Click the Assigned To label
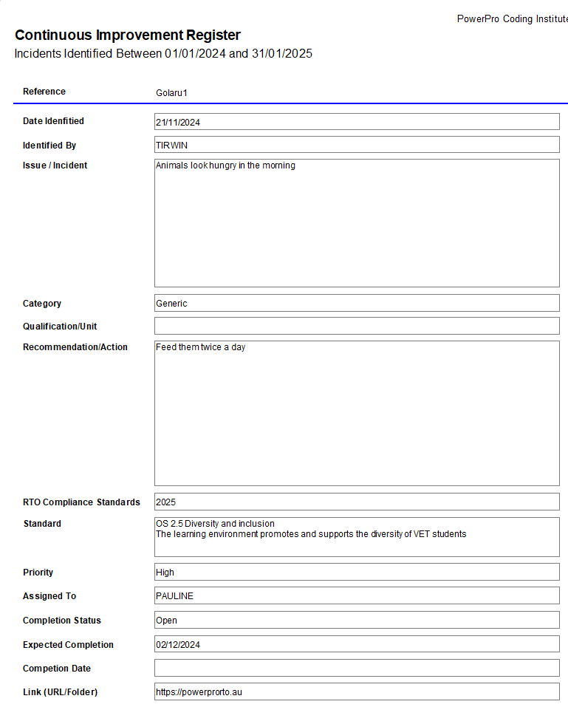The width and height of the screenshot is (568, 707). pyautogui.click(x=49, y=596)
